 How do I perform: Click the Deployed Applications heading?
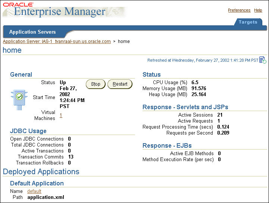[x=41, y=172]
